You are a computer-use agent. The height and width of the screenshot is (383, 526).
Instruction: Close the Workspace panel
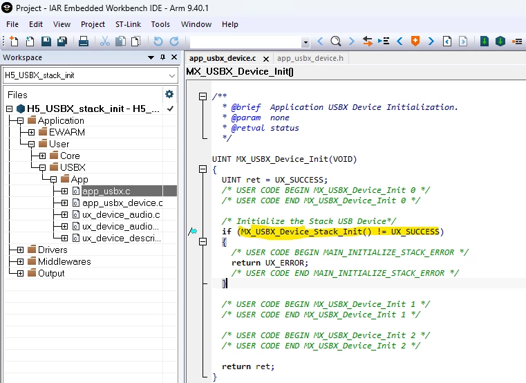point(174,57)
